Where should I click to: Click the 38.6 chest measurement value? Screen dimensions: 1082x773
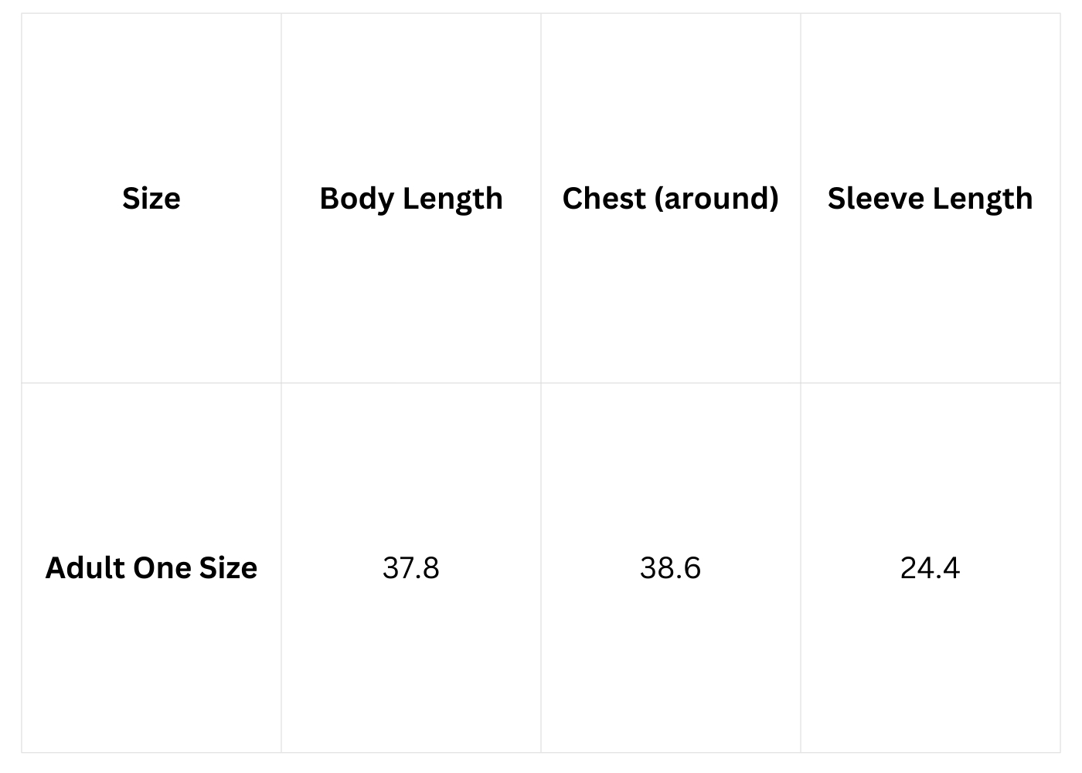pos(670,568)
